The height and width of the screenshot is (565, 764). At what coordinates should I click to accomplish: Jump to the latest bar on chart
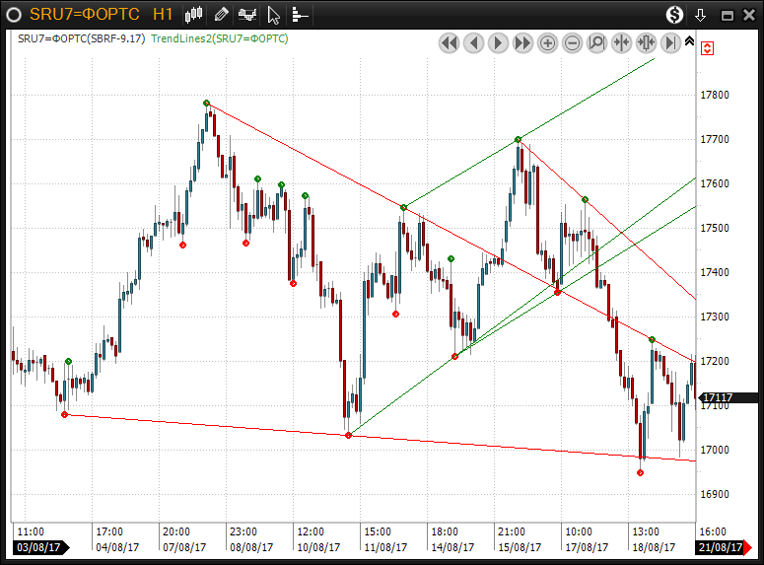click(x=670, y=42)
